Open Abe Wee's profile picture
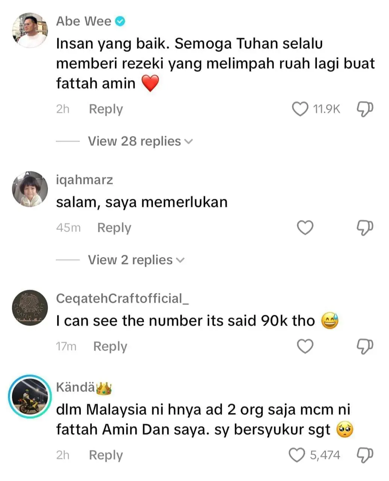The image size is (389, 481). point(30,30)
